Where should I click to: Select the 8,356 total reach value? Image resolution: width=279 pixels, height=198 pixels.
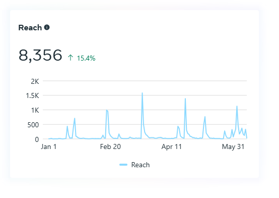tap(40, 56)
